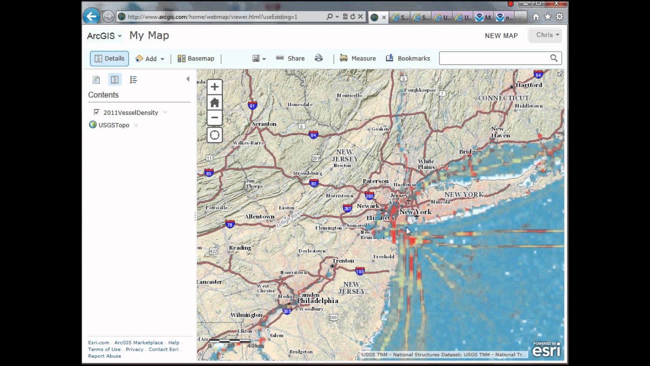Image resolution: width=650 pixels, height=366 pixels.
Task: Click the Share button
Action: pos(290,58)
